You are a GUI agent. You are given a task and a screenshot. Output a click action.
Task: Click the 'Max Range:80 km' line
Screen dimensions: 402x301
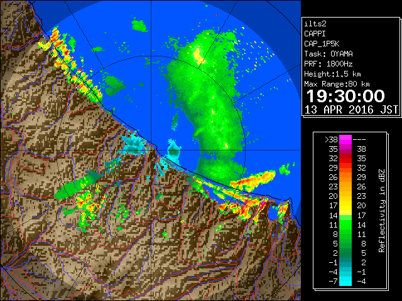point(337,84)
